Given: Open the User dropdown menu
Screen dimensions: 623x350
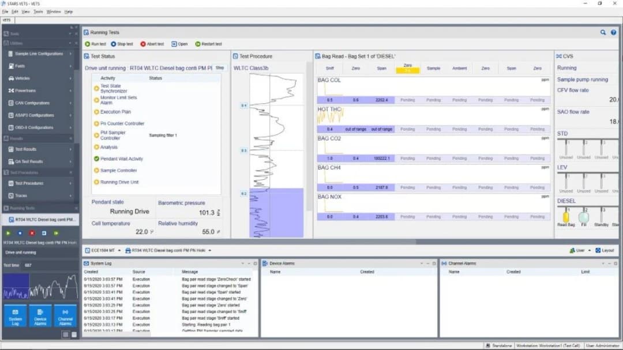Looking at the screenshot, I should (580, 251).
